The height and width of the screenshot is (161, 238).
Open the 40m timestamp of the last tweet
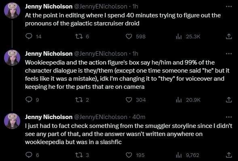point(139,117)
